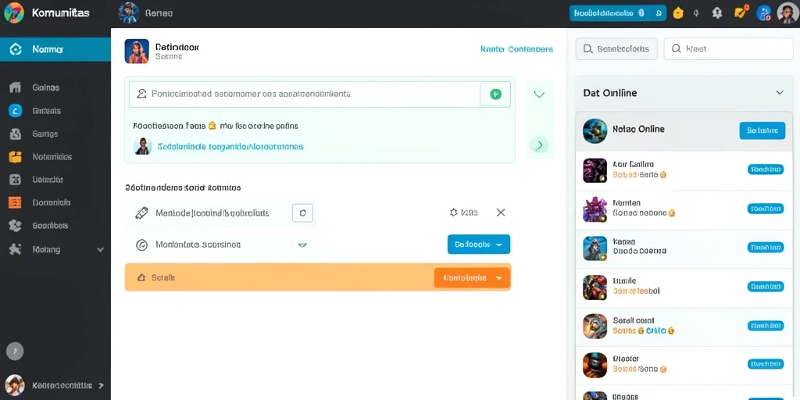The width and height of the screenshot is (800, 400).
Task: Click the refresh icon box in Montode row
Action: pyautogui.click(x=302, y=212)
